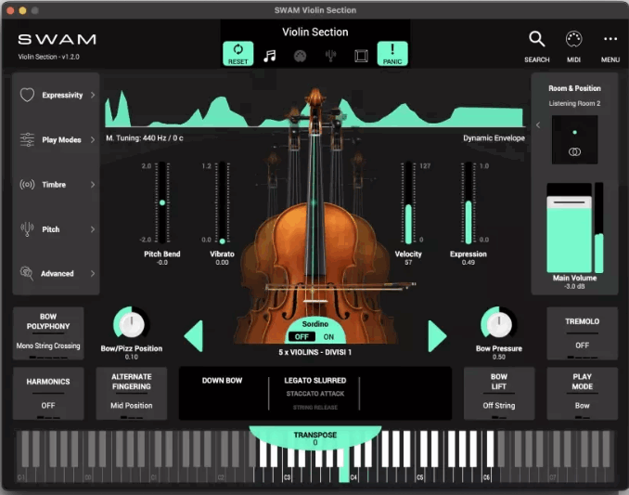Click the DOWN BOW indicator
Viewport: 629px width, 495px height.
point(222,381)
